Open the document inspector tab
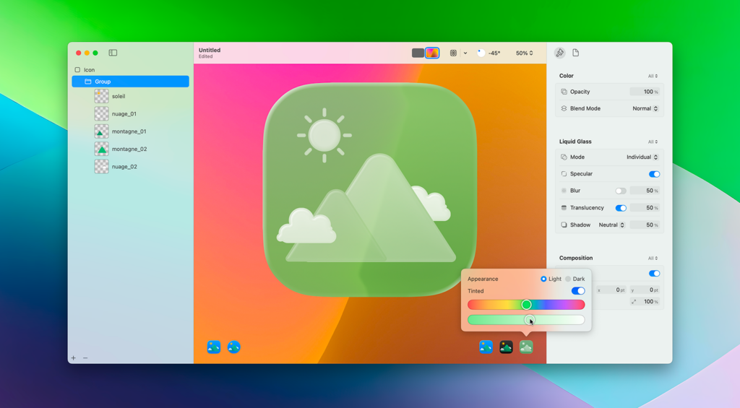Image resolution: width=740 pixels, height=408 pixels. click(576, 53)
